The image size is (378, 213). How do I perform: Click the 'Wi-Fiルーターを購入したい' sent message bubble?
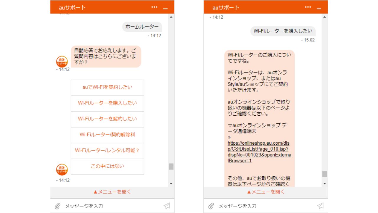(283, 31)
